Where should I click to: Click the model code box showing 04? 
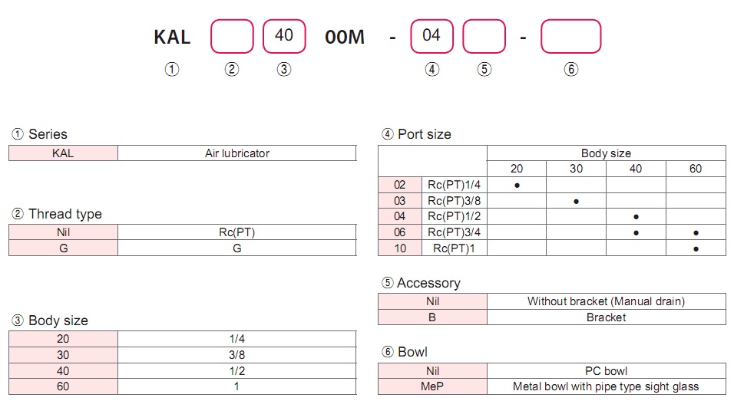(x=431, y=36)
